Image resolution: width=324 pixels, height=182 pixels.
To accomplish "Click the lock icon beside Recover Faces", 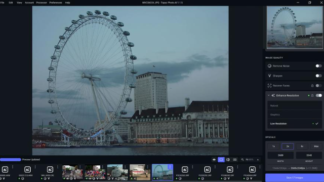I will (312, 86).
